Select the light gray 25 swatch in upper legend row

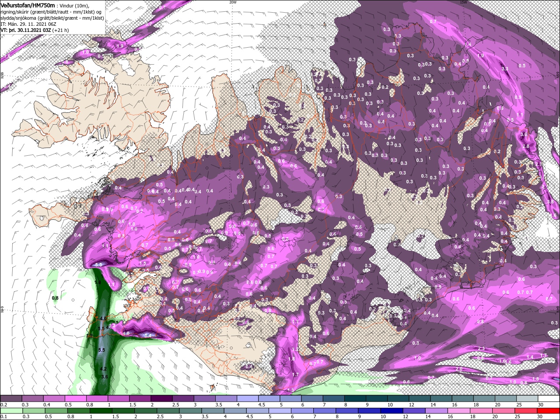(x=528, y=399)
